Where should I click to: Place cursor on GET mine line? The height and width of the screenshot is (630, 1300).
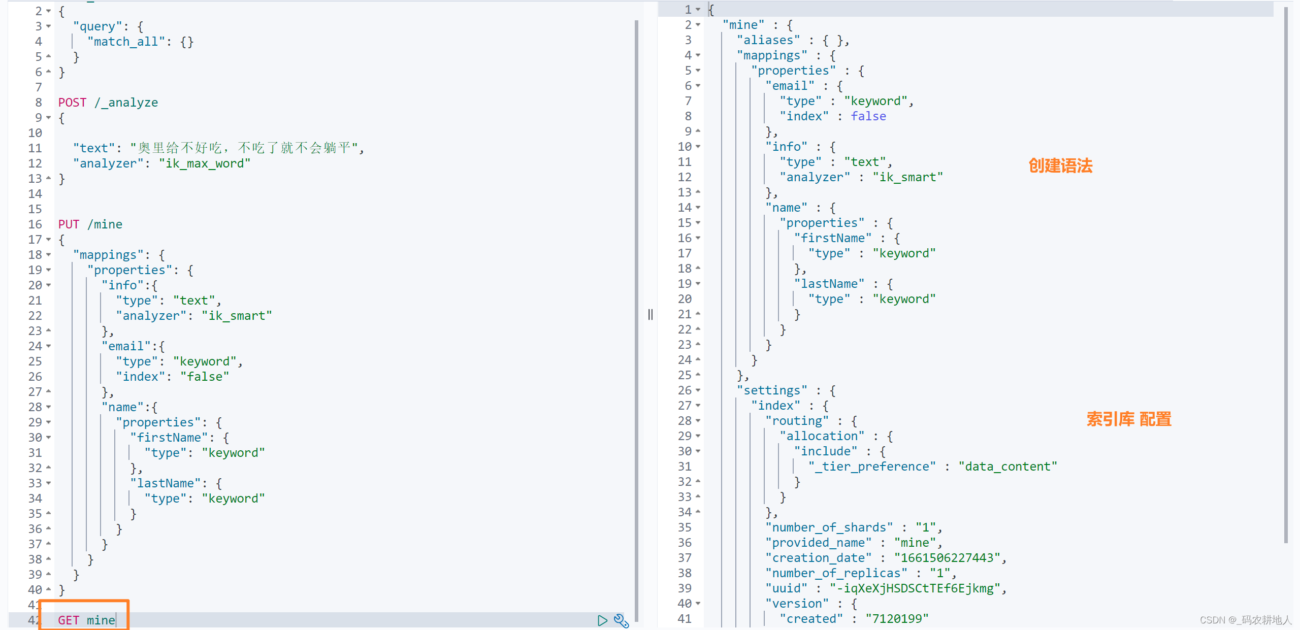[x=86, y=620]
